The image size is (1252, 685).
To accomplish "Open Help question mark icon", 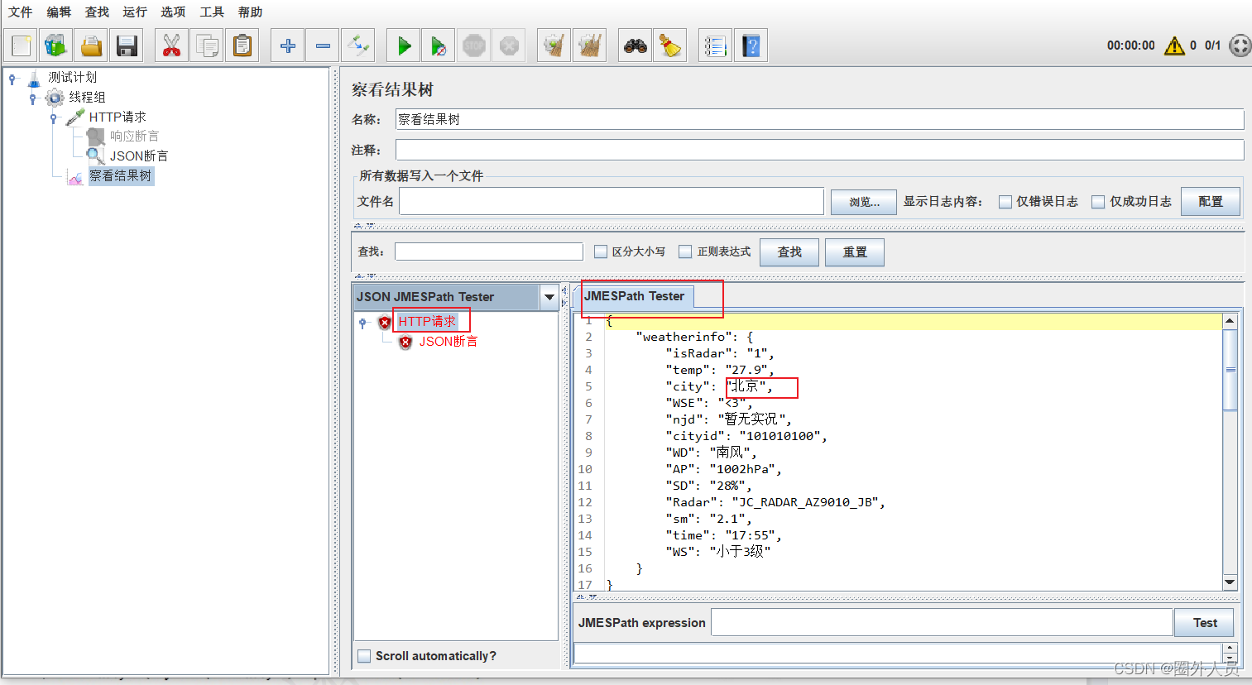I will pos(751,46).
